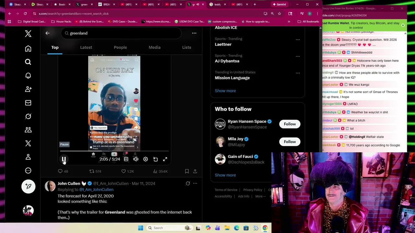Open Communities people icon in sidebar
The height and width of the screenshot is (233, 415).
coord(28,130)
